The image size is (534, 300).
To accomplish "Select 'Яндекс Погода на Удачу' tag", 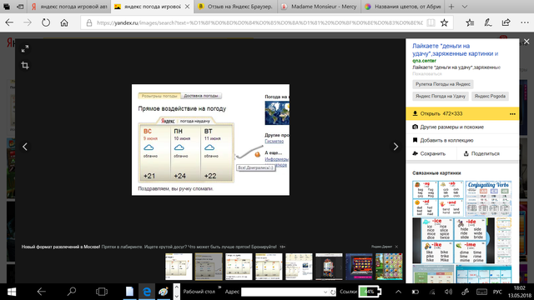I will (x=441, y=97).
